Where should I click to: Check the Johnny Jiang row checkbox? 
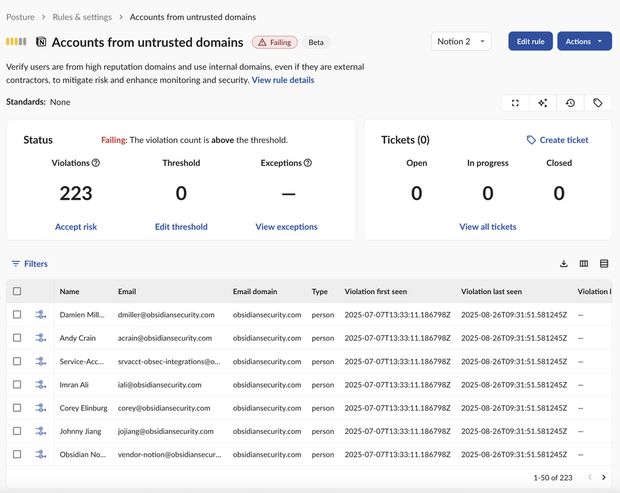pyautogui.click(x=17, y=431)
